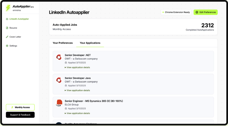228x126 pixels.
Task: Click the Cover Letter pencil icon
Action: coord(7,37)
